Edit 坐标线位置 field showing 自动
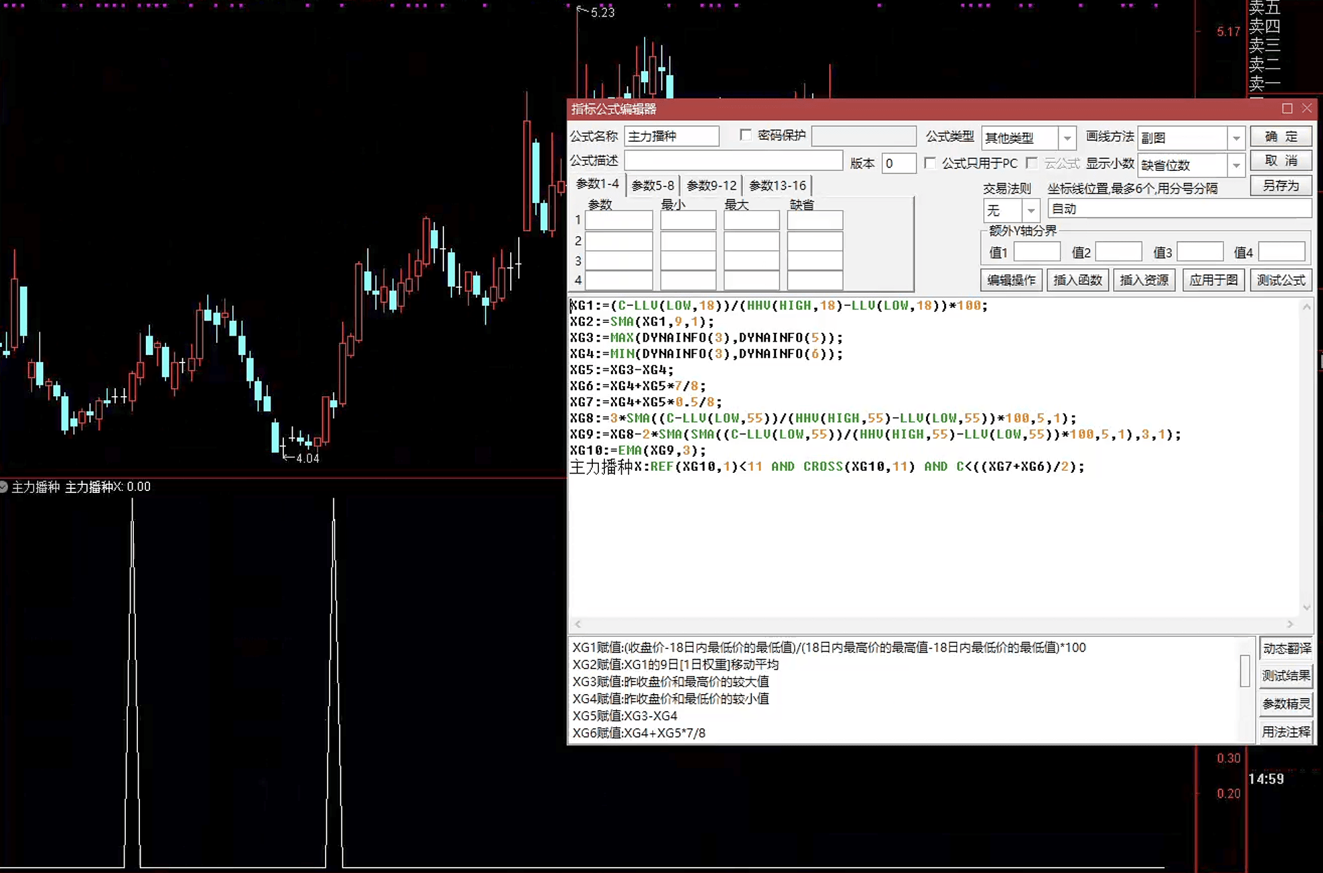The height and width of the screenshot is (873, 1323). (1180, 209)
